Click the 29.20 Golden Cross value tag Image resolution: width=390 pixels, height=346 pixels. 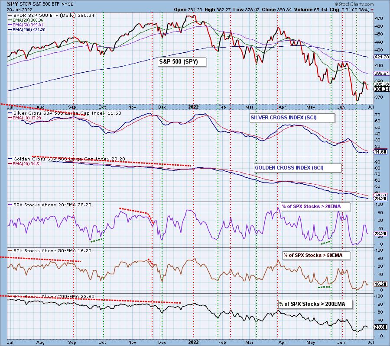380,199
